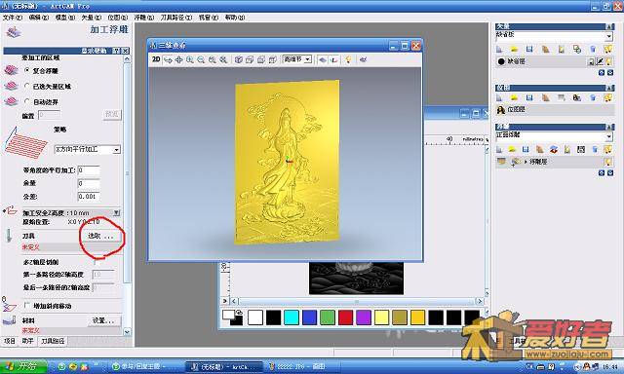Collapse the relief panel header arrow
The image size is (624, 374).
pyautogui.click(x=609, y=127)
